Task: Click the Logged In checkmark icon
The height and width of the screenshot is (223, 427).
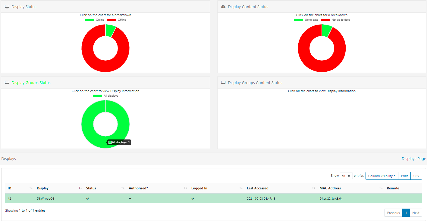Action: coord(193,198)
